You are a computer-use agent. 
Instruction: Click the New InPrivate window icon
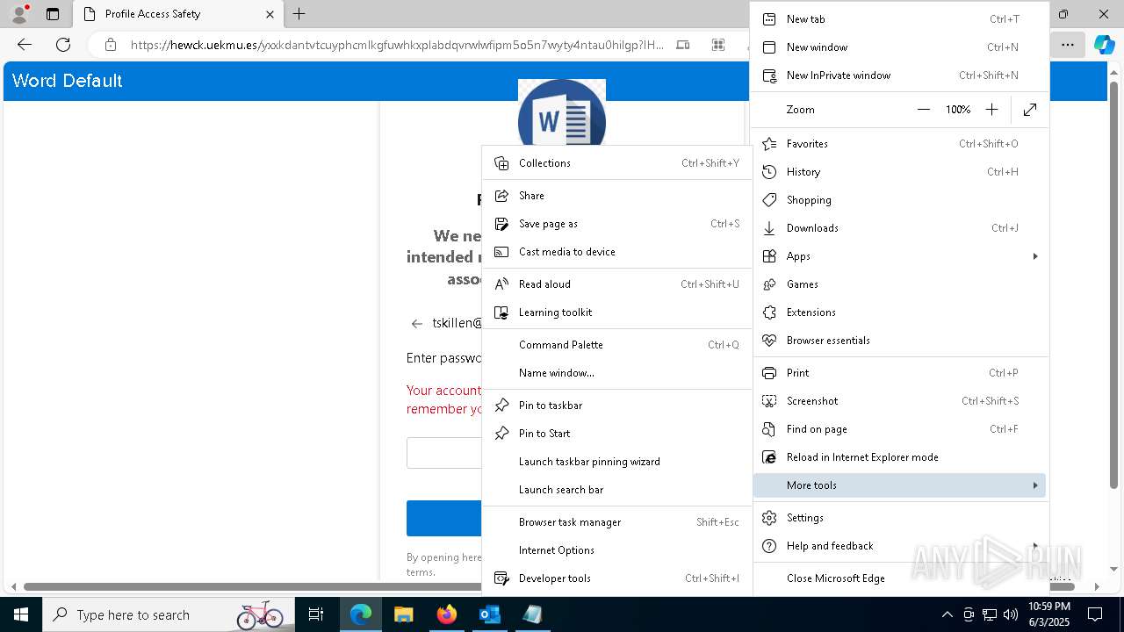tap(769, 75)
